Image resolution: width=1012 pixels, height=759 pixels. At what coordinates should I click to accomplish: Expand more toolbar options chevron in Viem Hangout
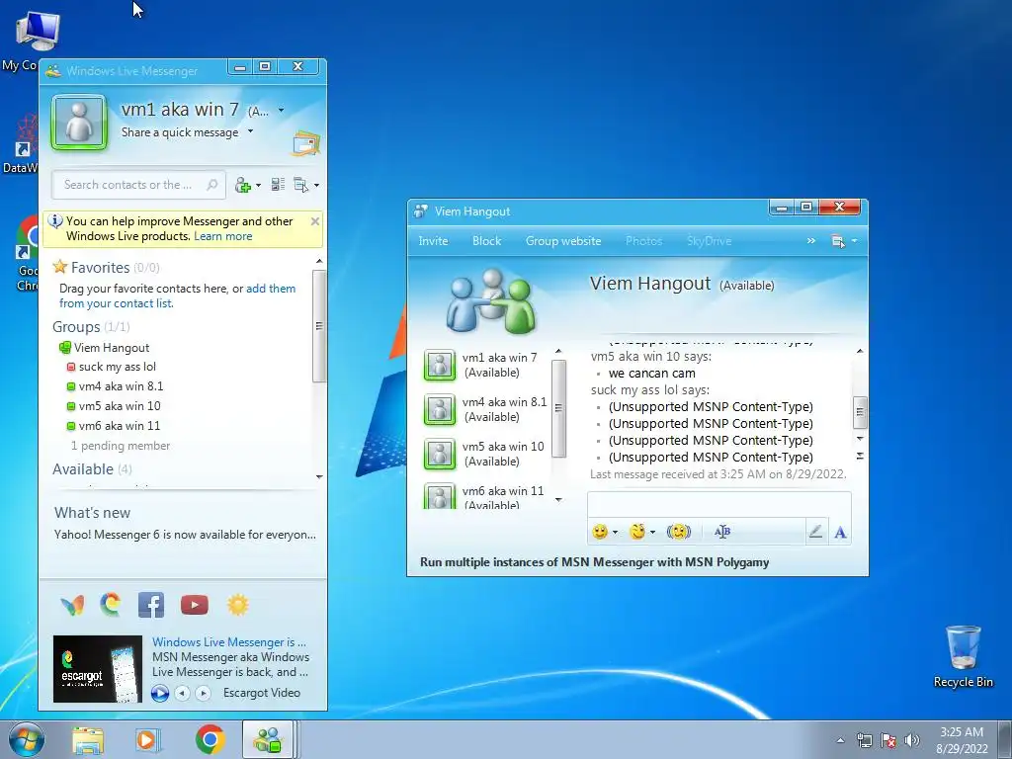click(811, 241)
